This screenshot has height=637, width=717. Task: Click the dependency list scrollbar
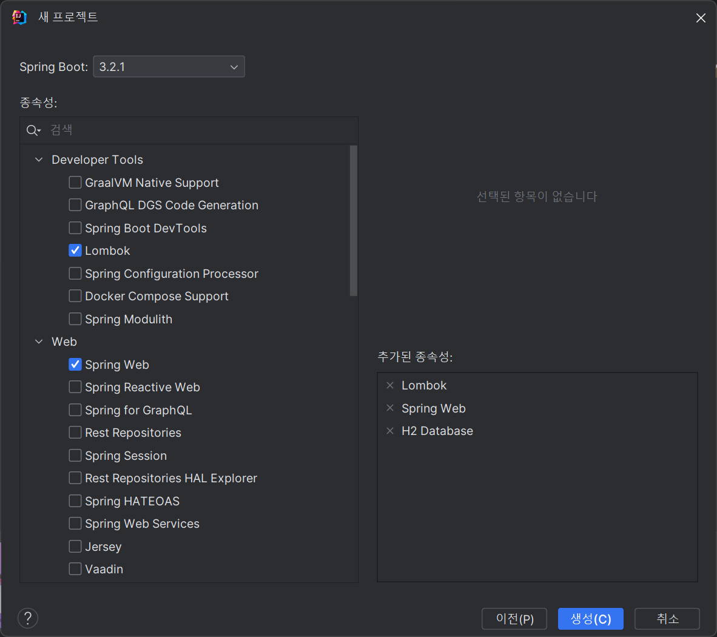click(x=354, y=221)
